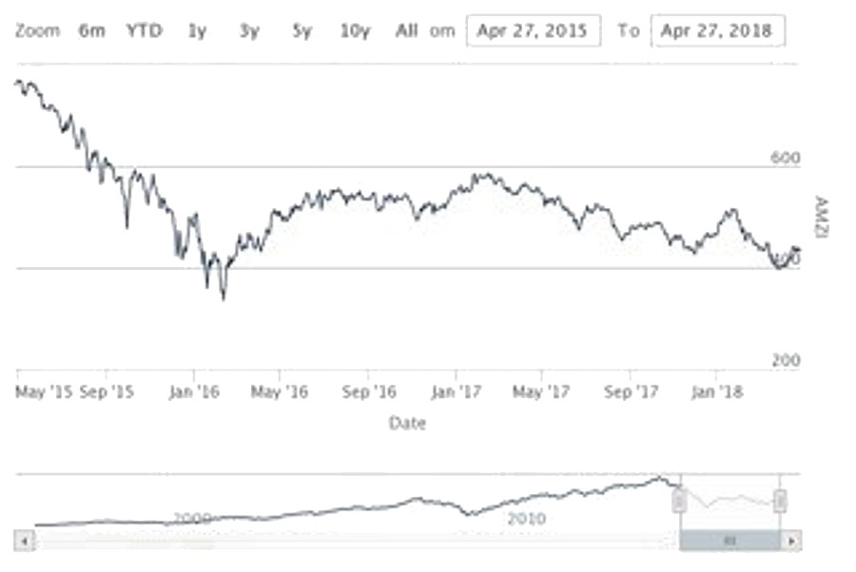Click the price line peak near Jan '17
The image size is (856, 572).
tap(484, 175)
